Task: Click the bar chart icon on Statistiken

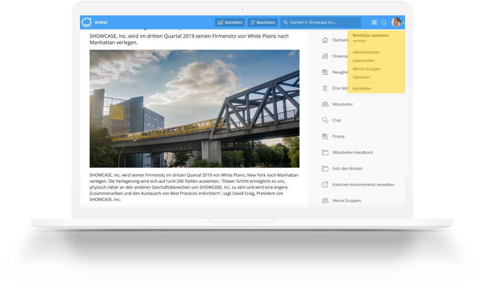Action: tap(220, 22)
